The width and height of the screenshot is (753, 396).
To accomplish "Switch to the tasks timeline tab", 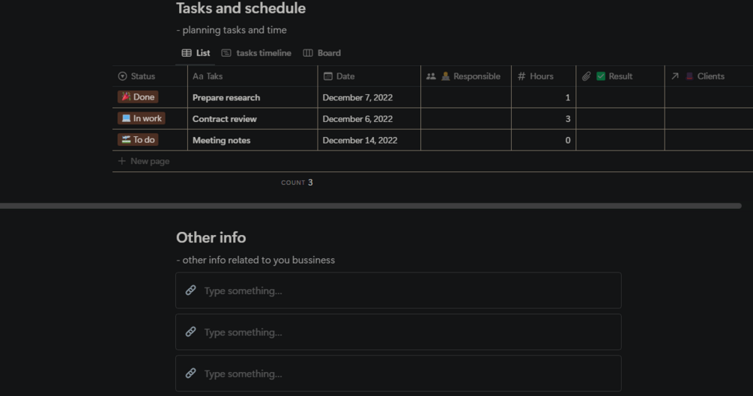I will (263, 53).
